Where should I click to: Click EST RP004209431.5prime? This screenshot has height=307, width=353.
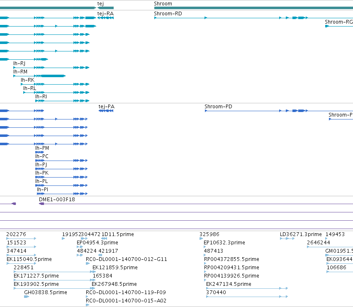coord(231,268)
